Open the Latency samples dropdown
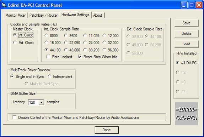This screenshot has height=137, width=204. (x=41, y=102)
